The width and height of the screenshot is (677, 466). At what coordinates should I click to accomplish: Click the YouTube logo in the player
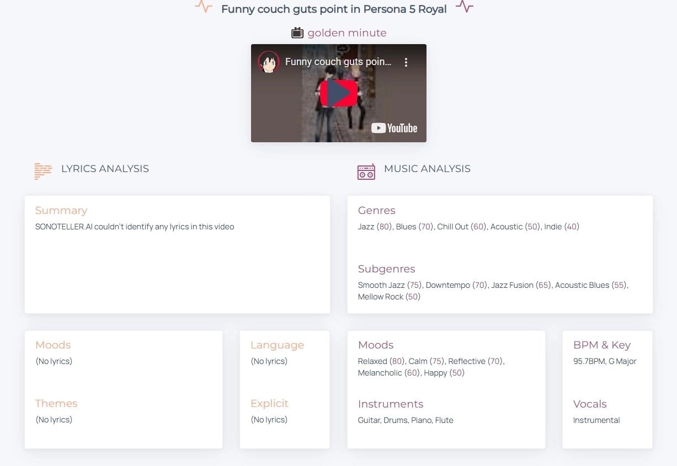pos(394,128)
